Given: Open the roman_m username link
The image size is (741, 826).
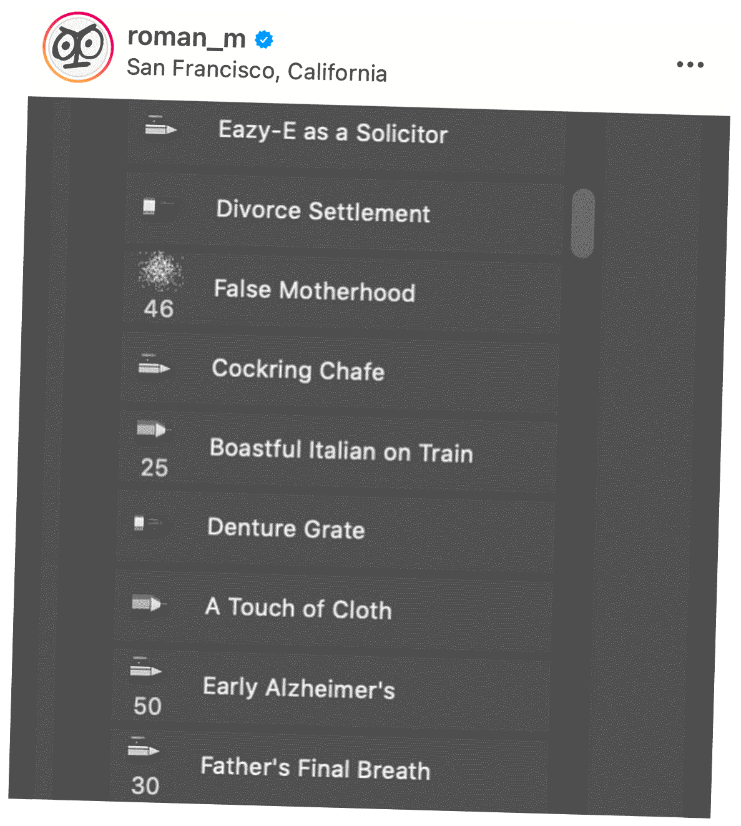Looking at the screenshot, I should [186, 37].
